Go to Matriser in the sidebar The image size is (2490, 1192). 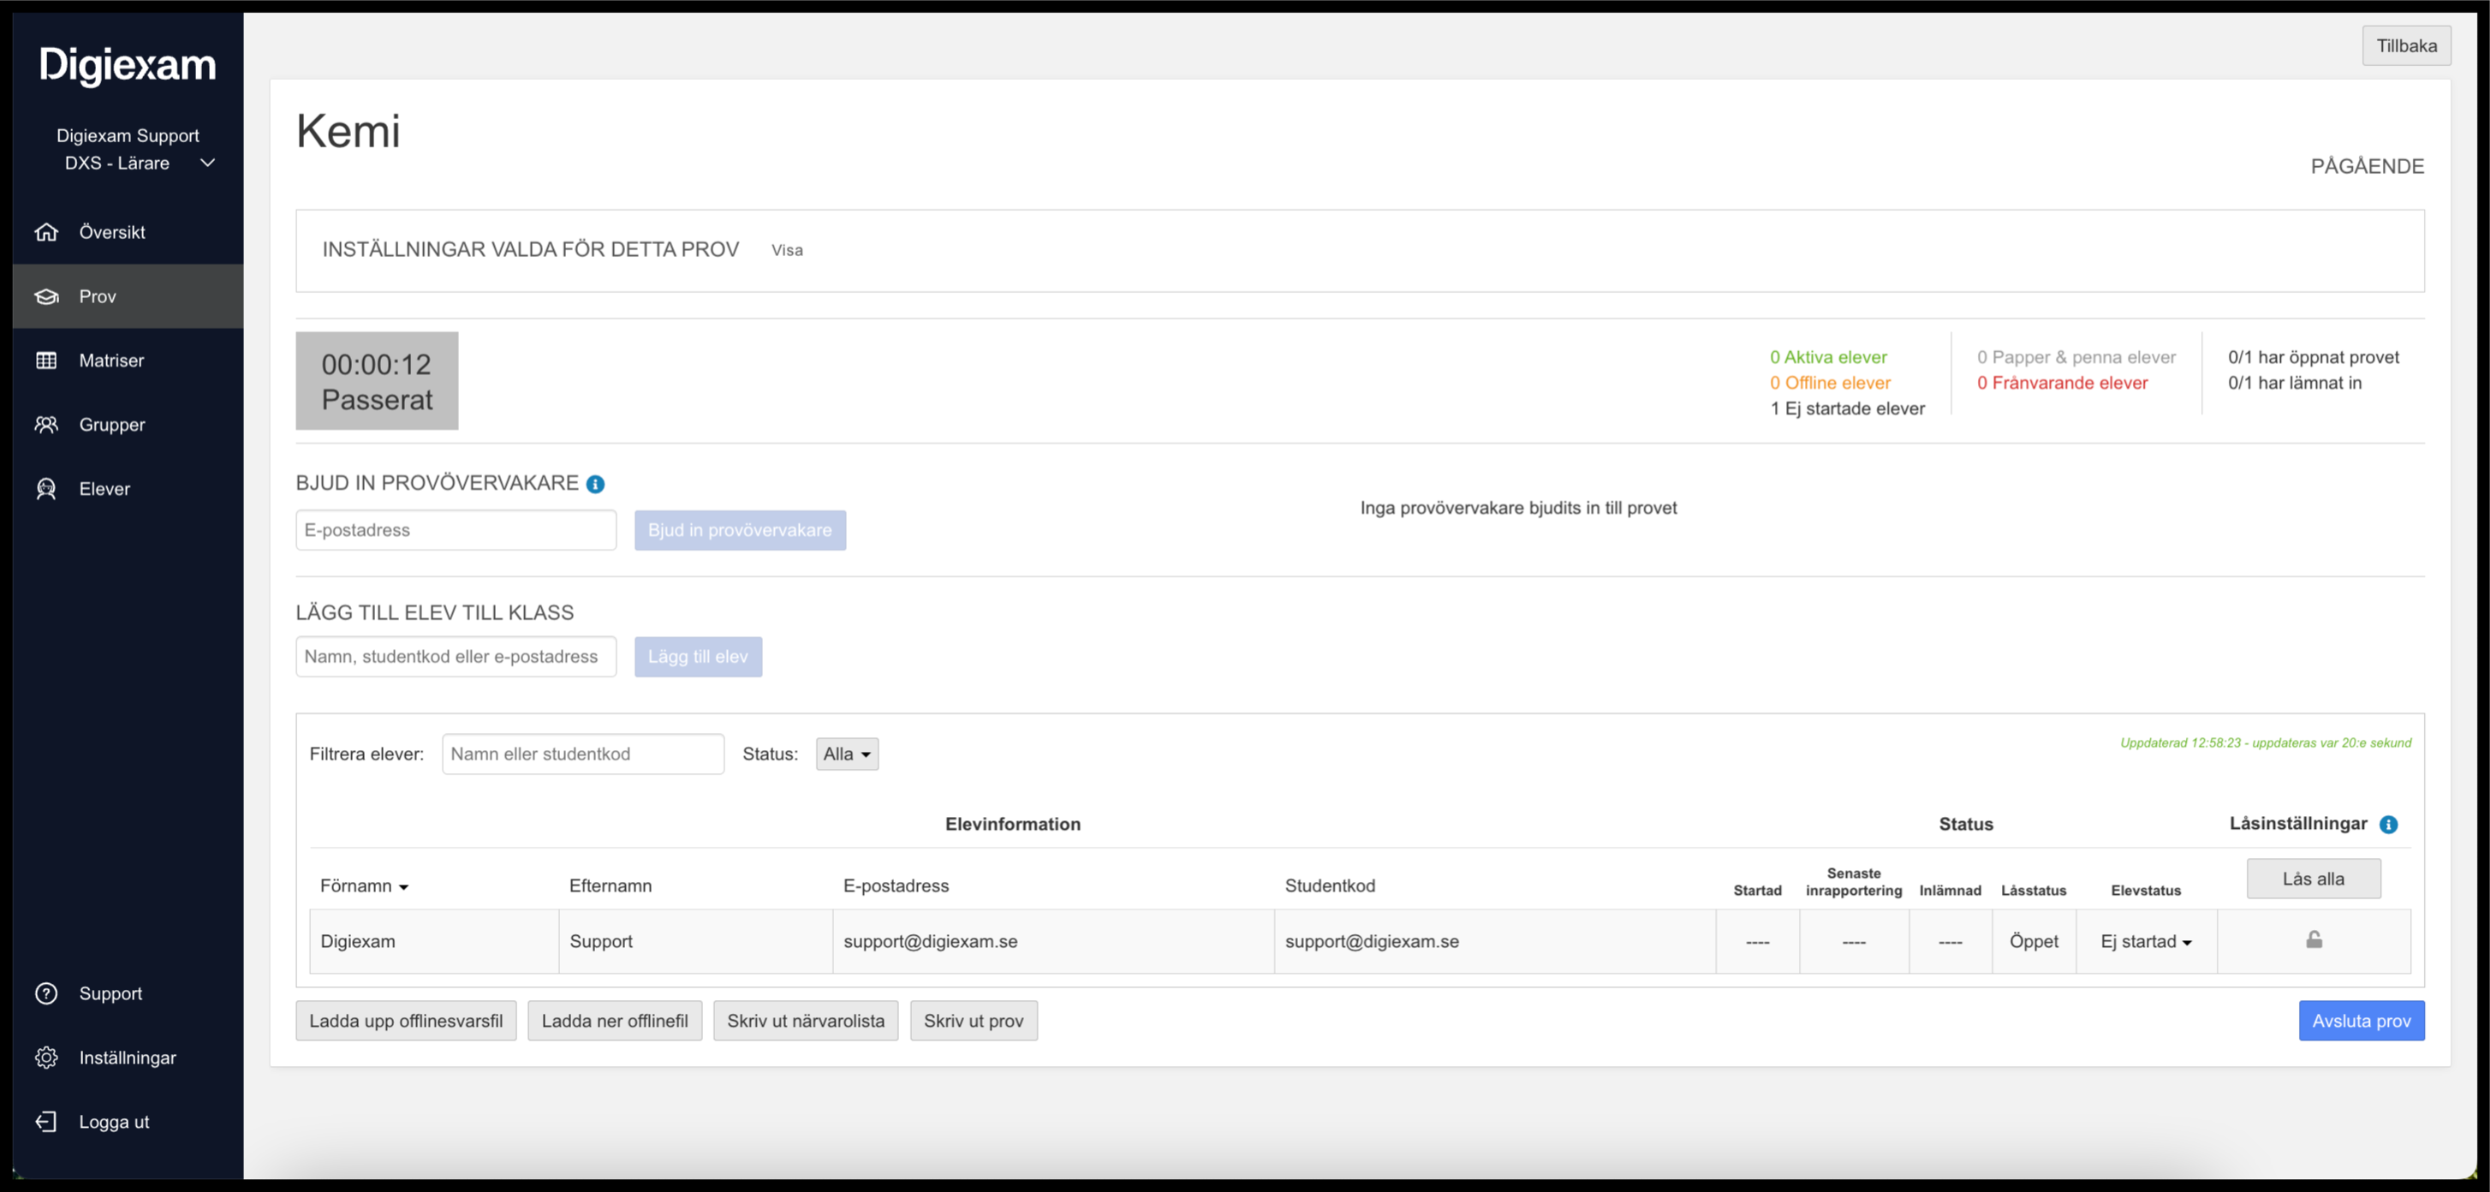click(x=128, y=361)
